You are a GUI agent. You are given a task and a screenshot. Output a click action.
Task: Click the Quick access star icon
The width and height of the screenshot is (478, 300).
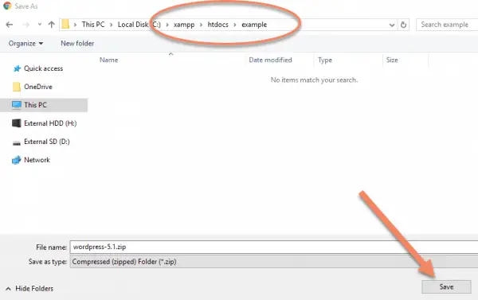coord(17,68)
